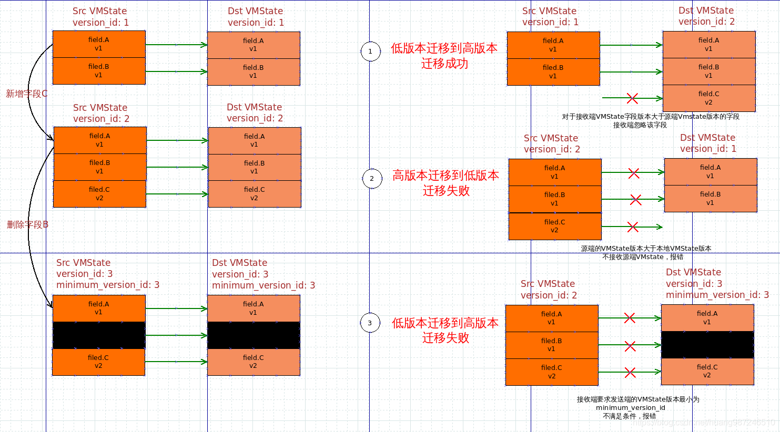This screenshot has width=780, height=432.
Task: Click the red X on scenario 2's filed.B arrow
Action: coord(635,200)
